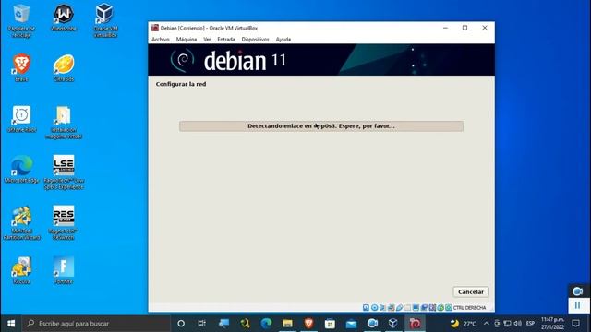This screenshot has height=332, width=591.
Task: Maximize the Debian VirtualBox window
Action: [464, 28]
